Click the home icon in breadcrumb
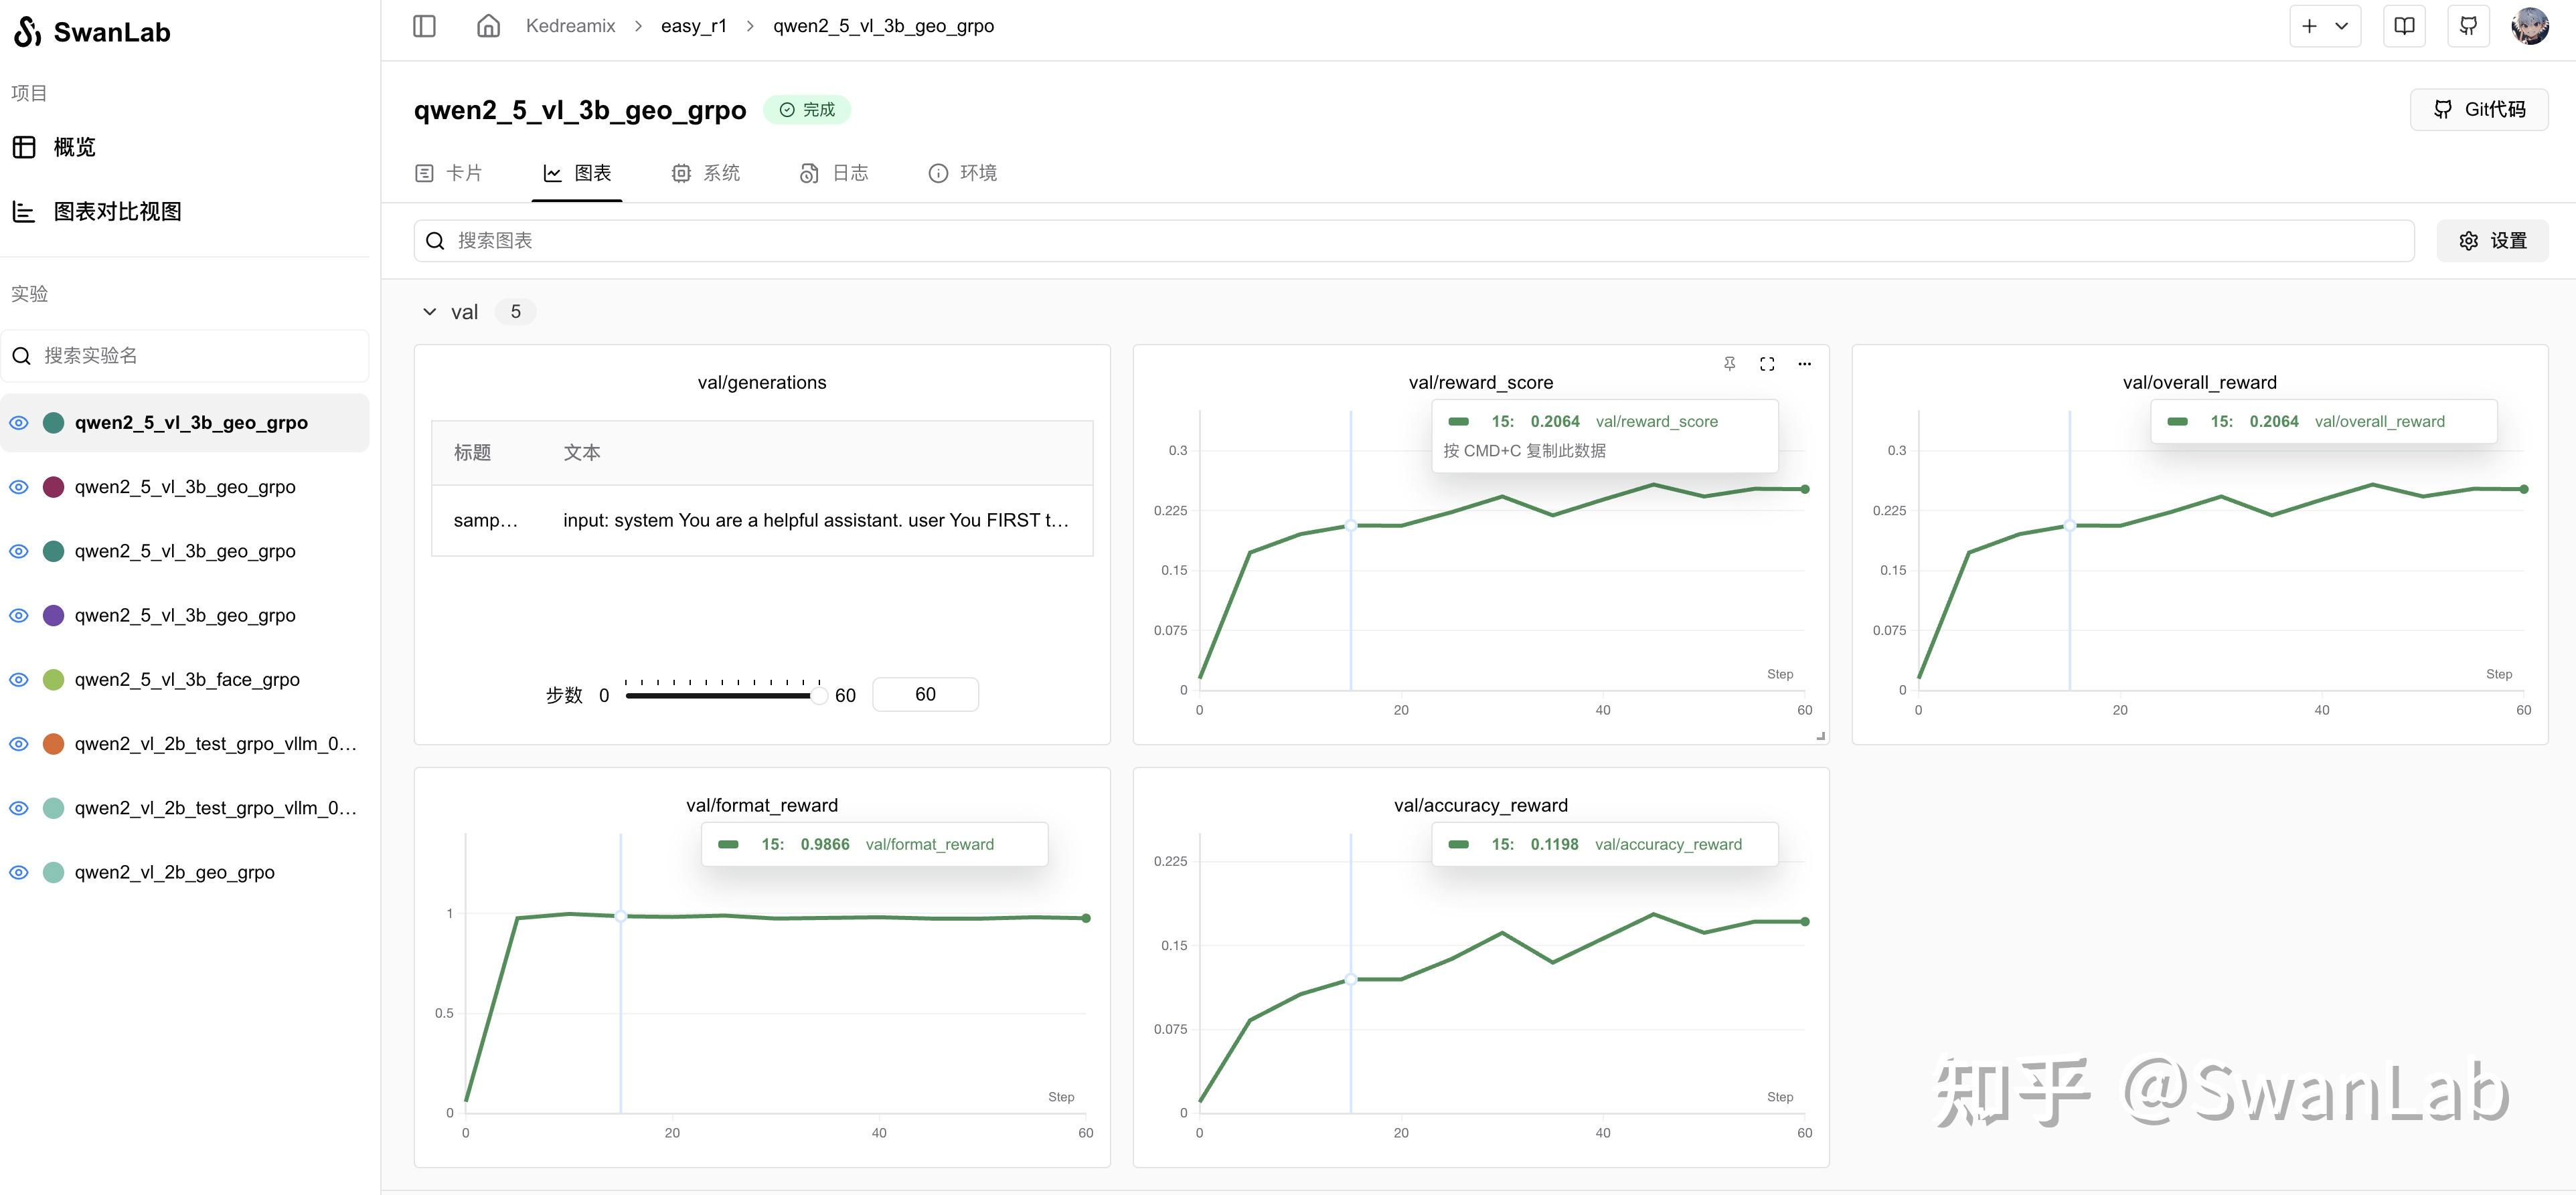2576x1195 pixels. tap(488, 26)
